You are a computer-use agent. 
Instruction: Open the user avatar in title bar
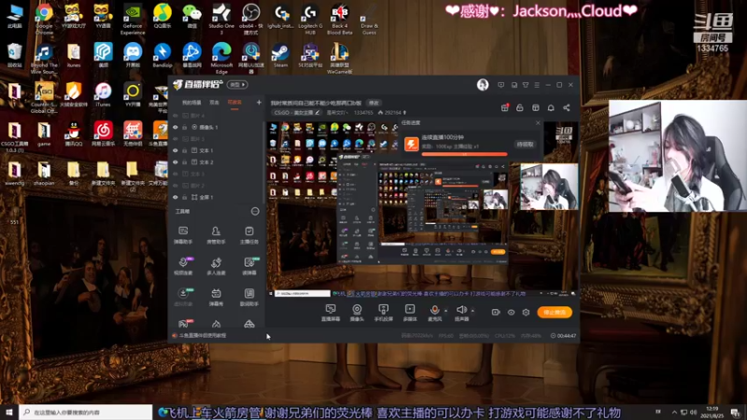click(x=483, y=85)
